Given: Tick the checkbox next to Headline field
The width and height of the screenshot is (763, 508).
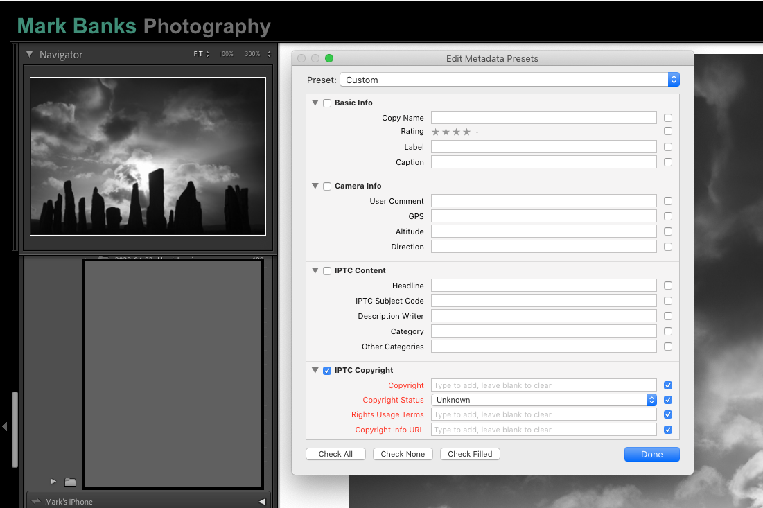Looking at the screenshot, I should pyautogui.click(x=667, y=286).
